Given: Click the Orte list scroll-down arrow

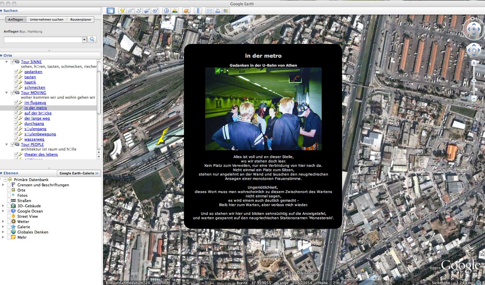Looking at the screenshot, I should pyautogui.click(x=99, y=157).
